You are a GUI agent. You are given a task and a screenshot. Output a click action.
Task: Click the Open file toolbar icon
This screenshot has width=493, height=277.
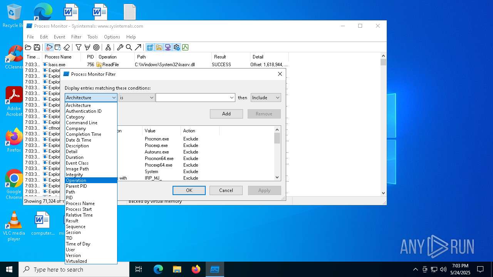(x=28, y=47)
